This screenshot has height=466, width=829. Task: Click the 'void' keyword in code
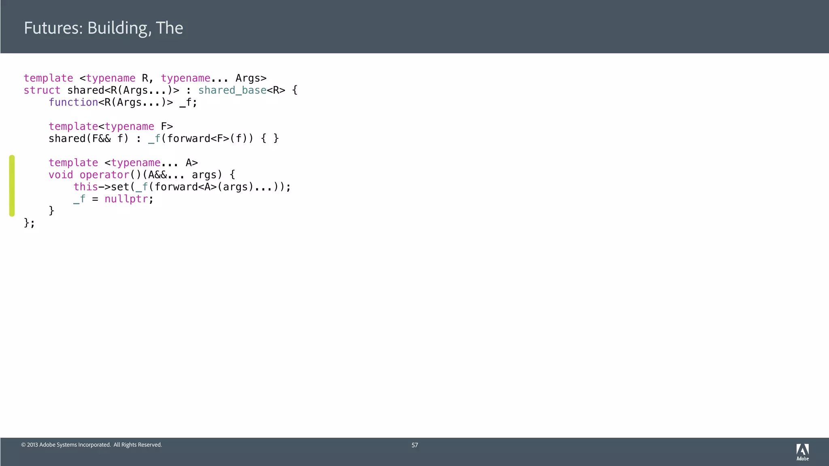coord(61,175)
